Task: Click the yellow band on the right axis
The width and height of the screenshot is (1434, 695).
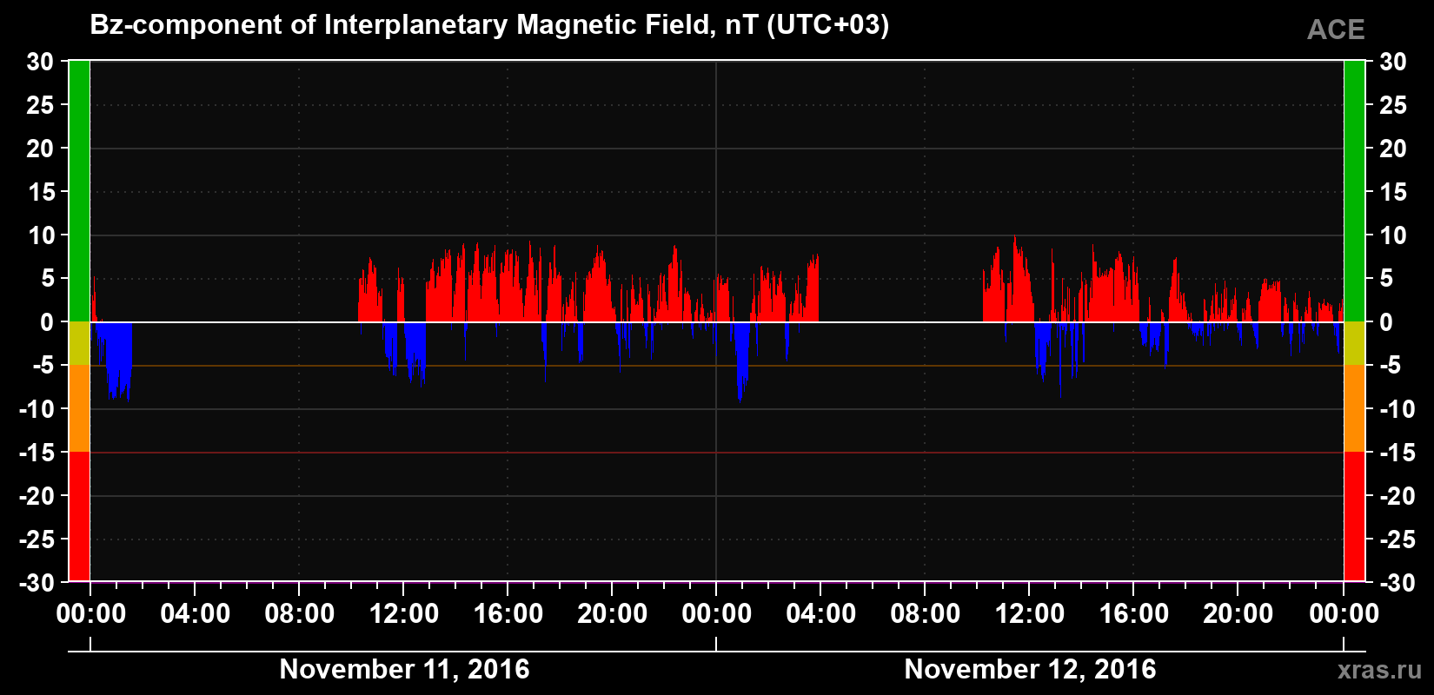Action: pos(1354,343)
